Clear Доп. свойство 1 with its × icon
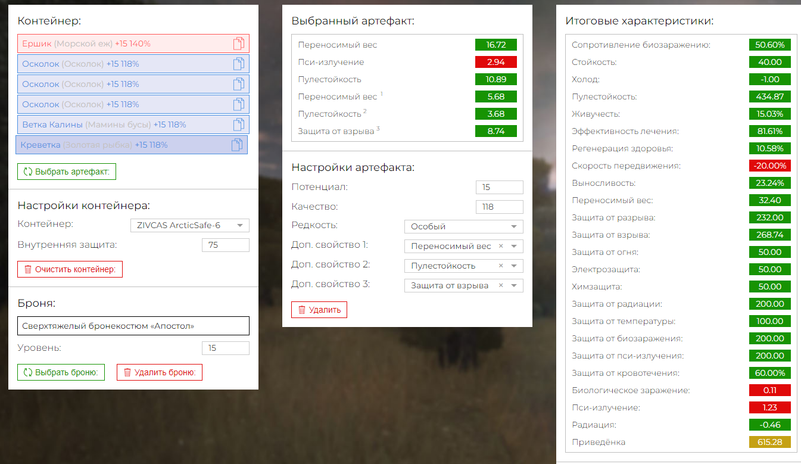Screen dimensions: 801x464 [x=501, y=246]
